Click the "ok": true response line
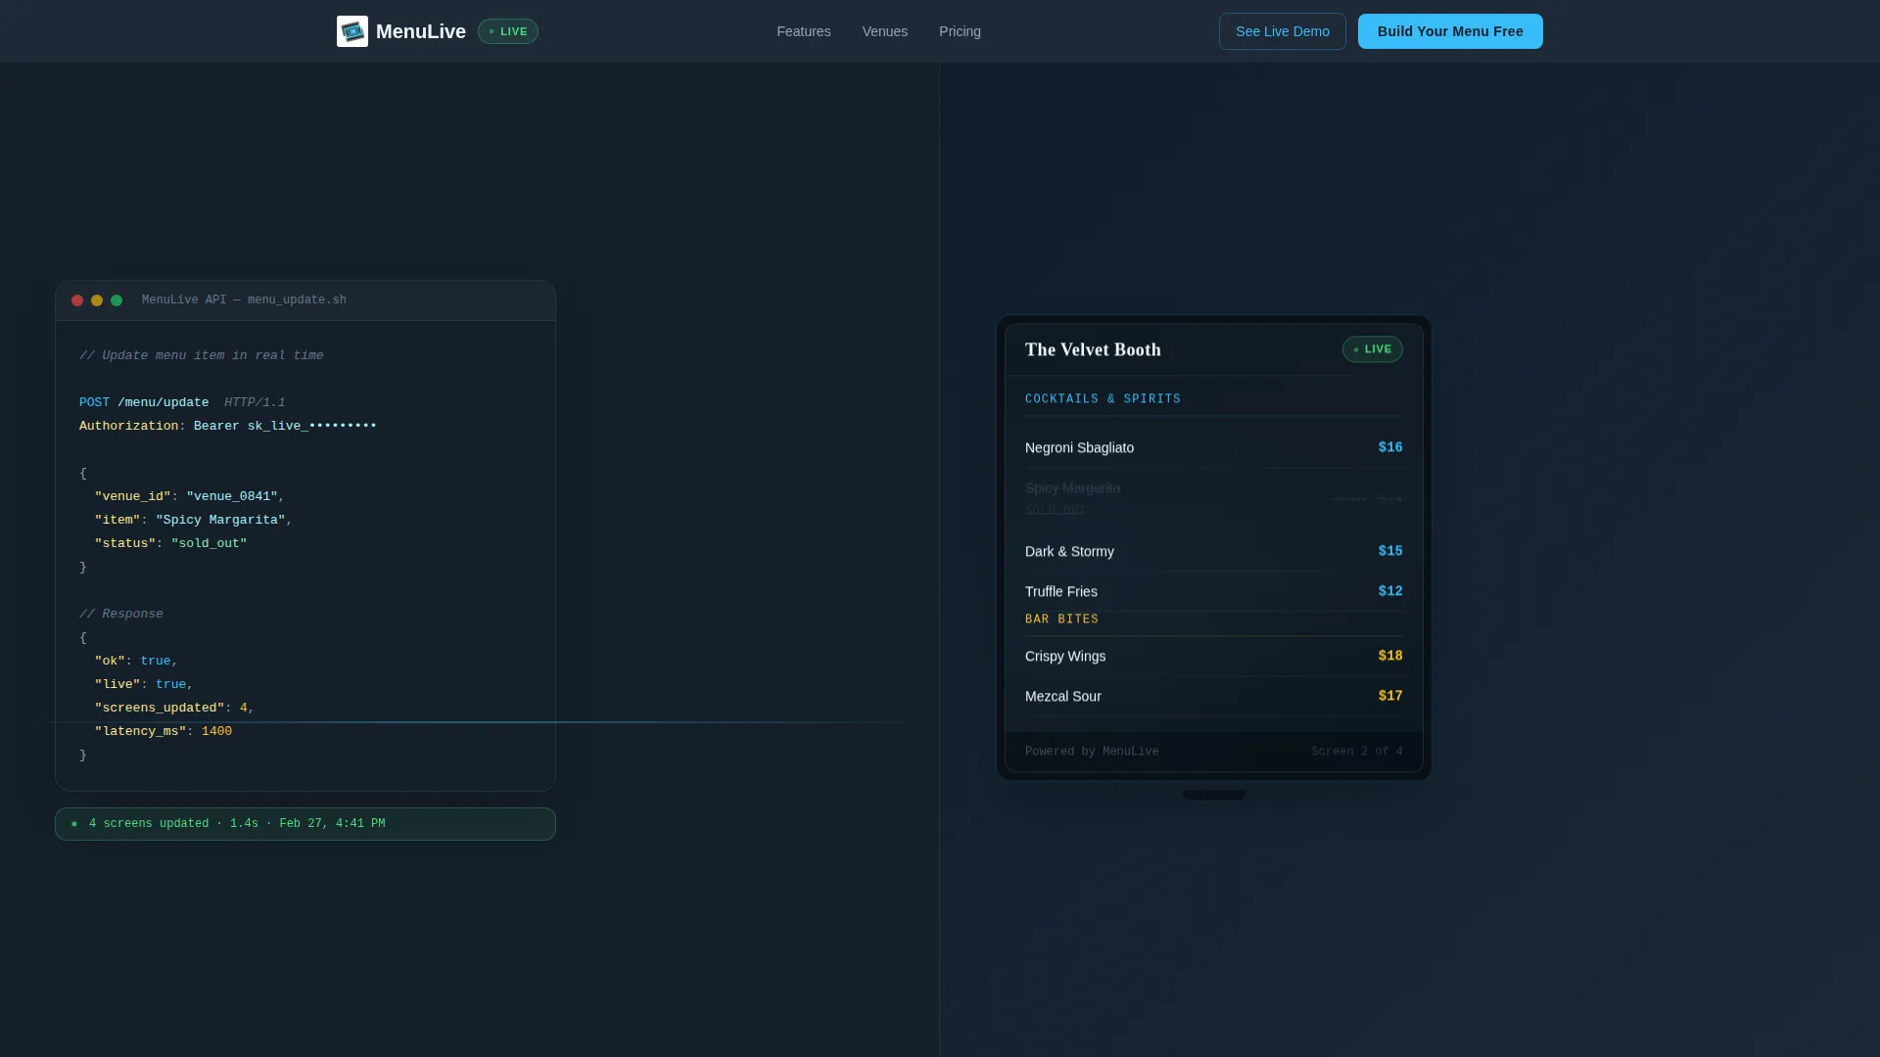This screenshot has width=1880, height=1057. coord(136,661)
